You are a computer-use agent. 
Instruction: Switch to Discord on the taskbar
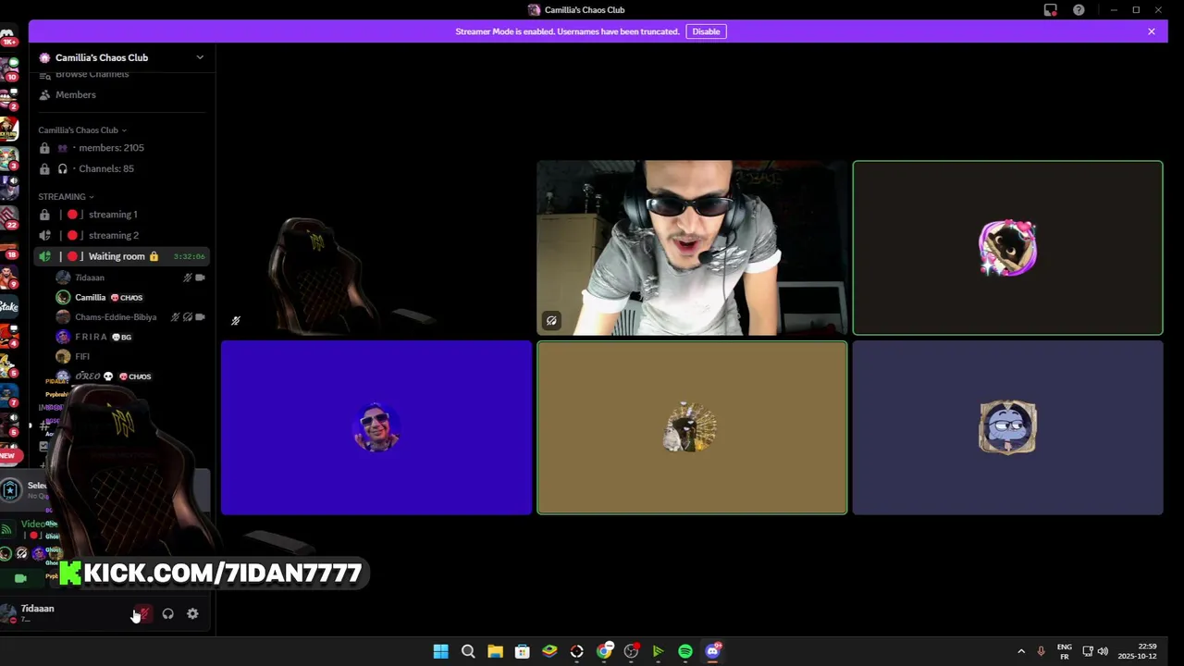click(713, 651)
